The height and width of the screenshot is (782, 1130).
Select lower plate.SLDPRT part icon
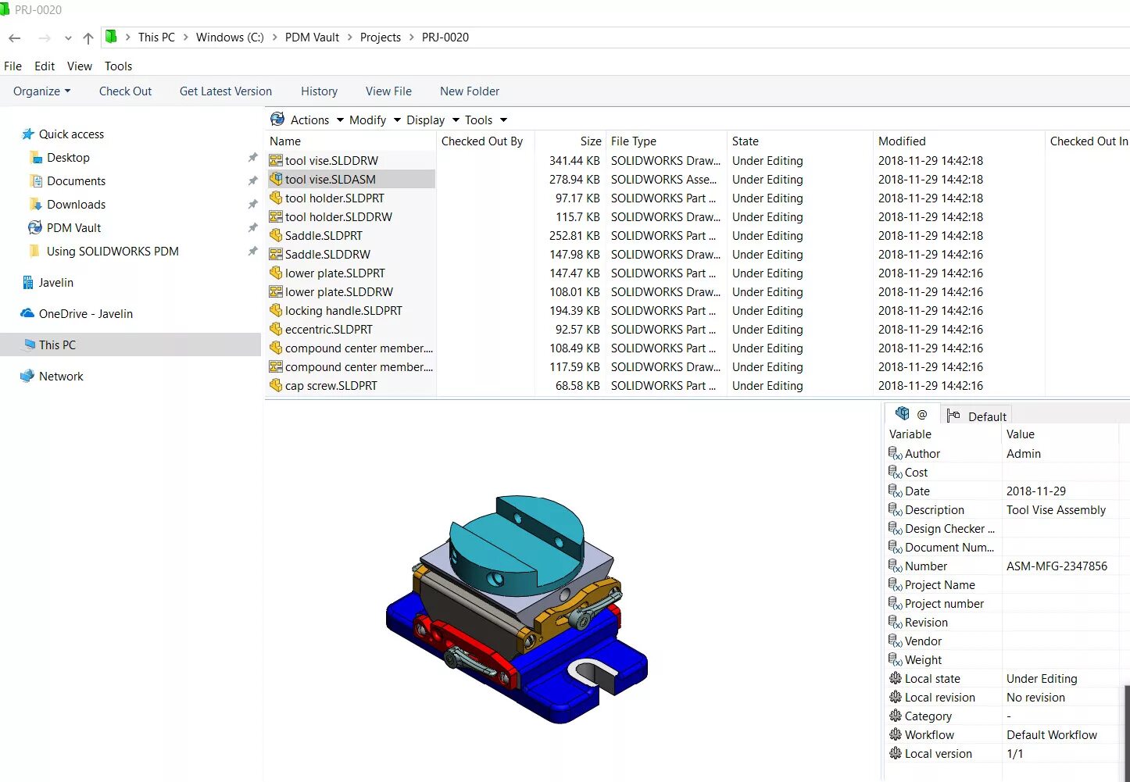[x=276, y=273]
